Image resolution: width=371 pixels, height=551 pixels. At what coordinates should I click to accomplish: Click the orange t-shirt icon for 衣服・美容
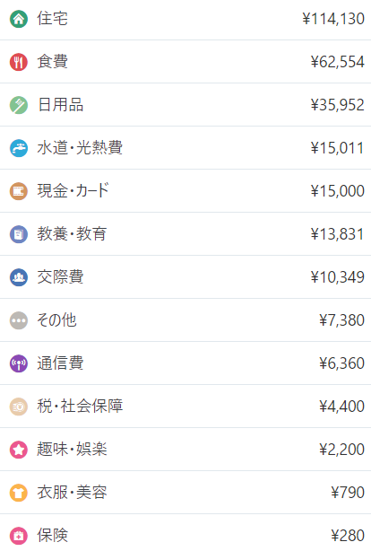19,493
